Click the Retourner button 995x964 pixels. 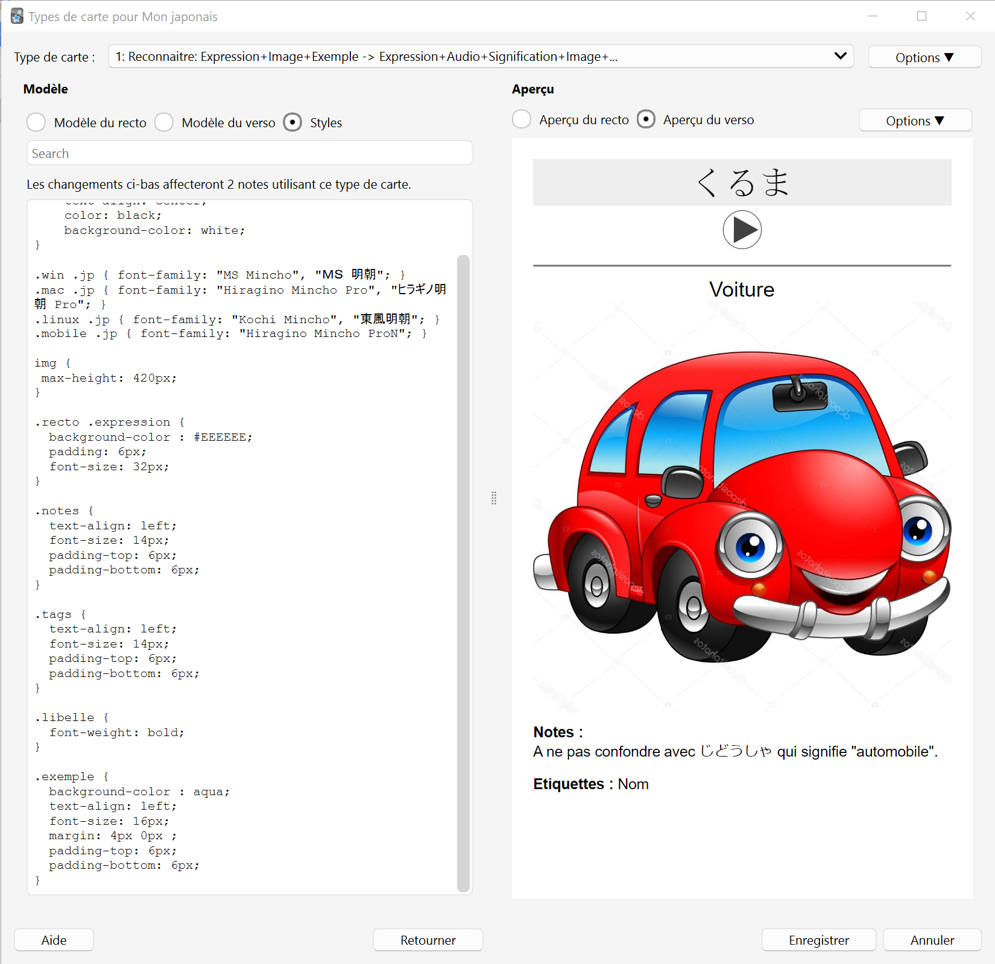[428, 940]
